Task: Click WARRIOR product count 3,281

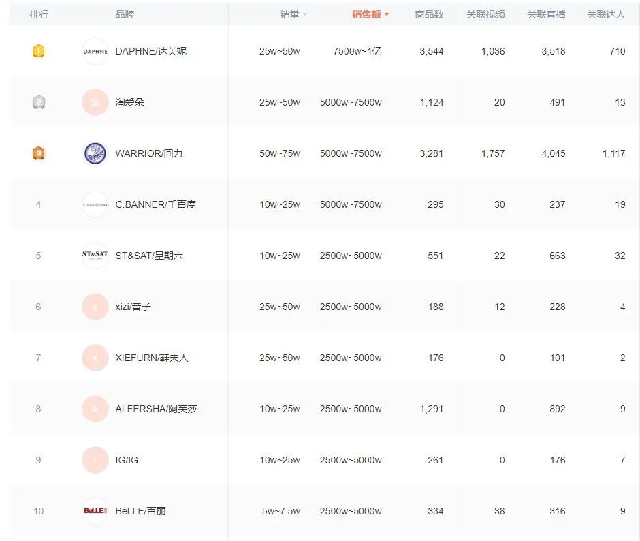Action: 432,153
